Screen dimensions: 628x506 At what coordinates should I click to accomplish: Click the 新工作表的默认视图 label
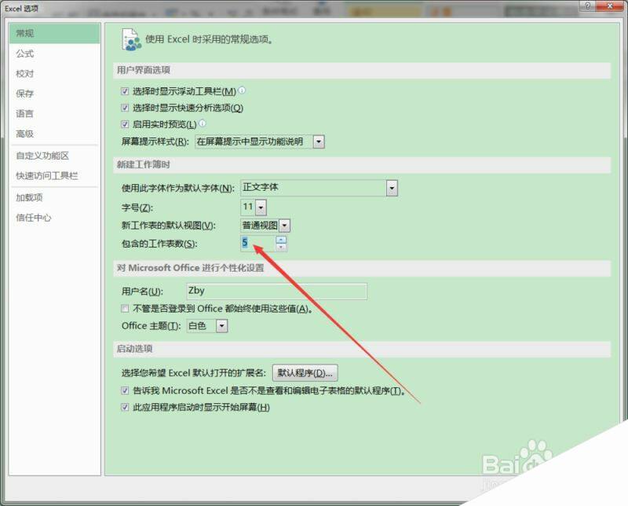click(168, 225)
